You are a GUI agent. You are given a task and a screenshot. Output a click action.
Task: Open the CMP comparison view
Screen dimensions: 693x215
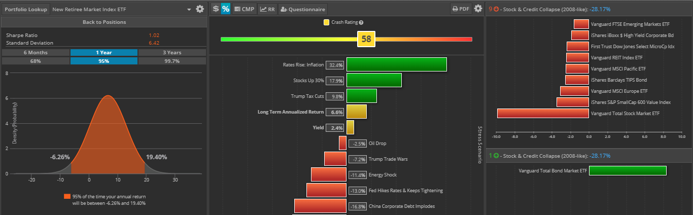245,9
